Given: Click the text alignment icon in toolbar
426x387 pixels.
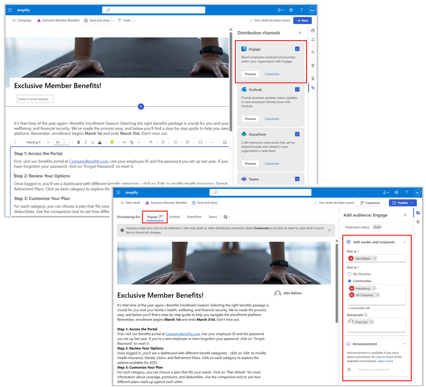Looking at the screenshot, I should pyautogui.click(x=163, y=142).
